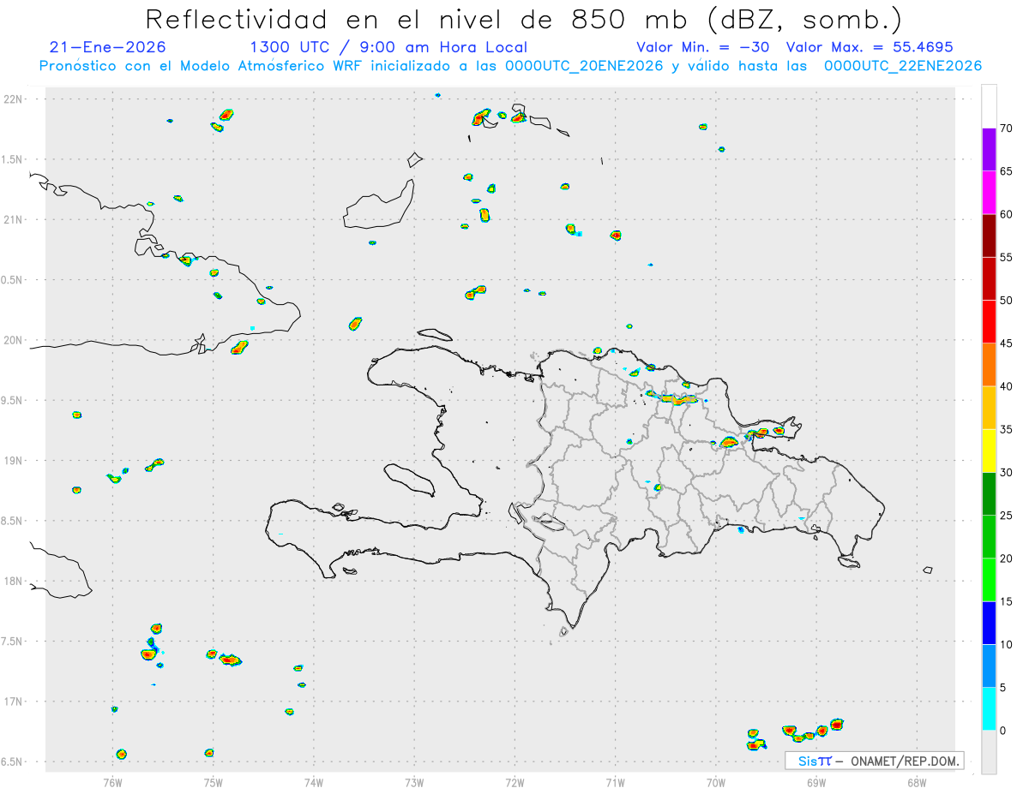Image resolution: width=1029 pixels, height=794 pixels.
Task: Click the '68W' longitude axis label
Action: (917, 782)
